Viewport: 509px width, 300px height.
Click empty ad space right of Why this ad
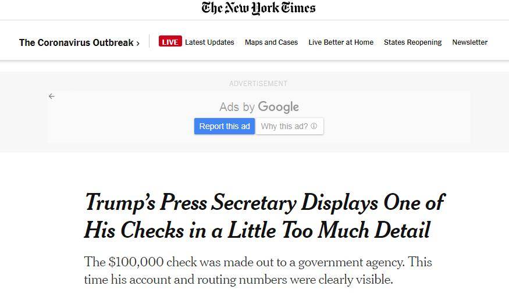396,126
